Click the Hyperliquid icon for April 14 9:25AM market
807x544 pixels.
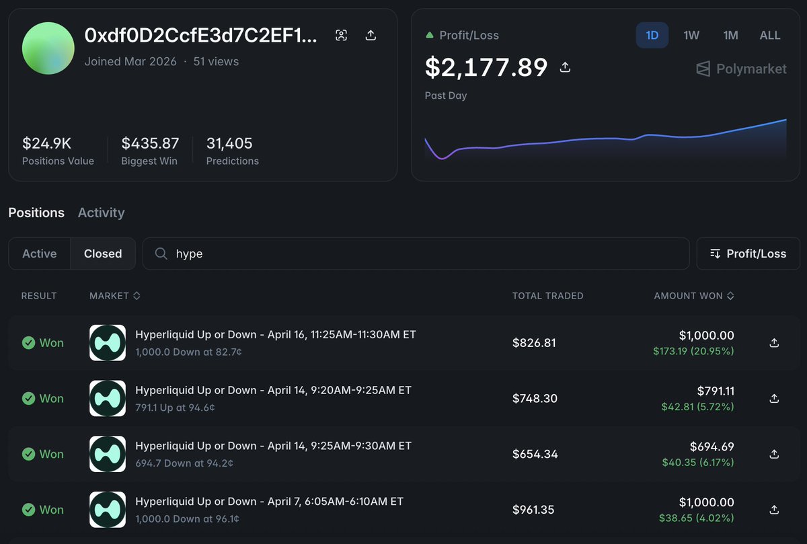(108, 454)
